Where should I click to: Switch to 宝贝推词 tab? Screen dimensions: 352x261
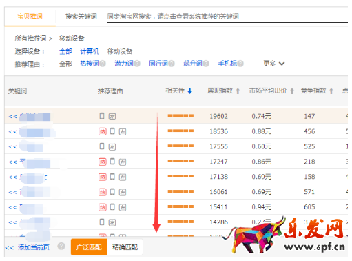click(x=30, y=17)
